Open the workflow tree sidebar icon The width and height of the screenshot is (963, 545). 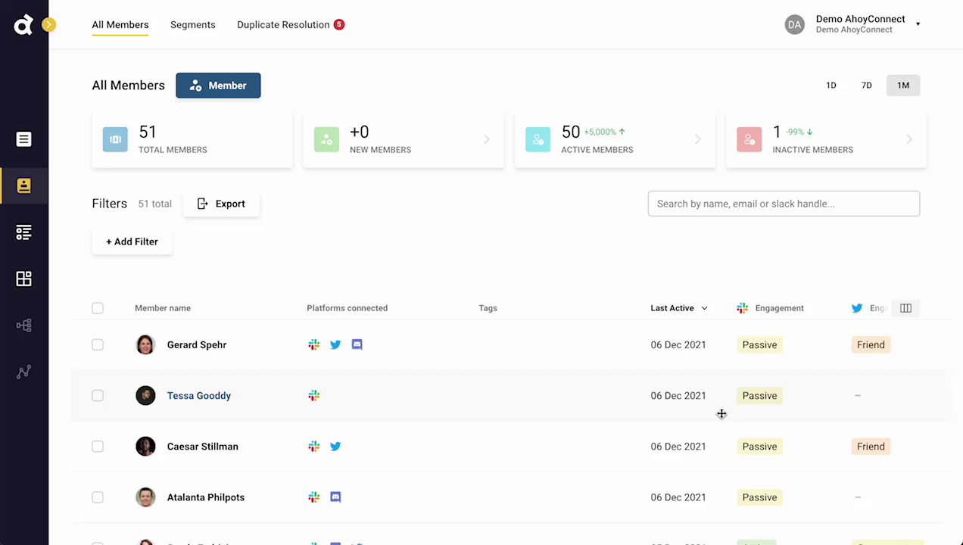click(23, 325)
